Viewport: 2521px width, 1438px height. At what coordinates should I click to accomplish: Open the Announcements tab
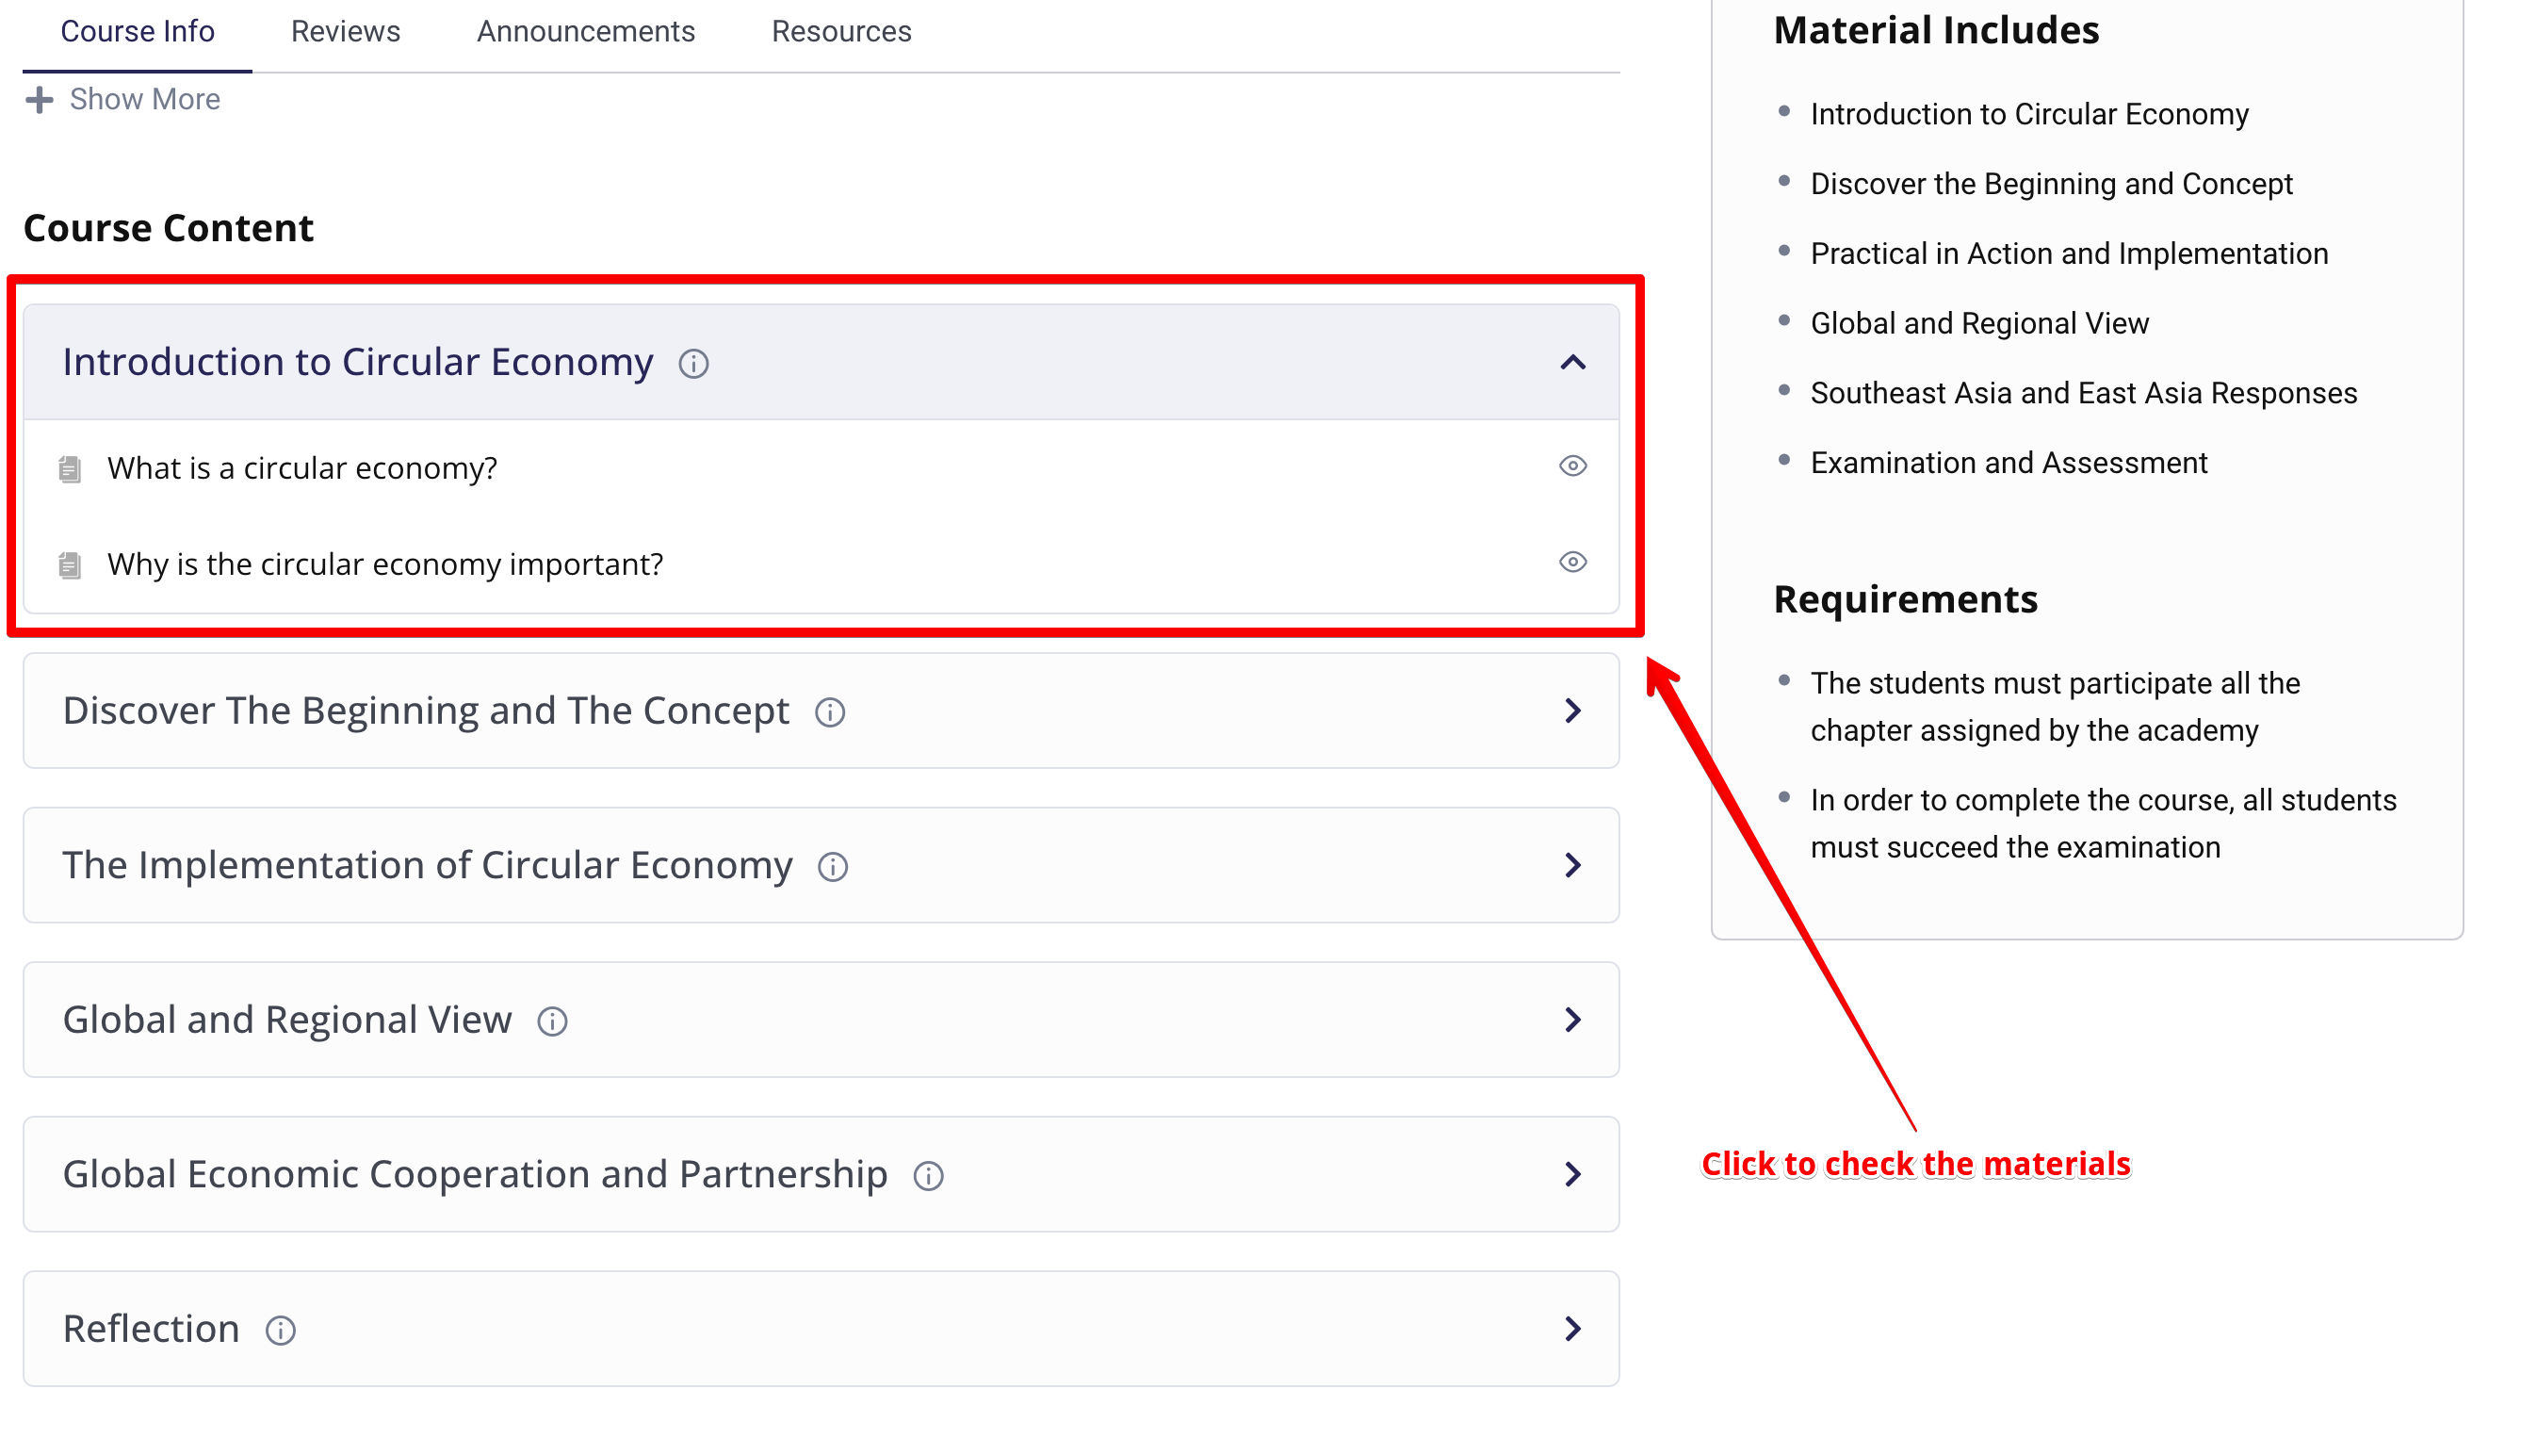(585, 32)
